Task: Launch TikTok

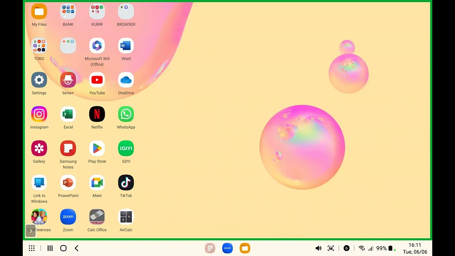Action: click(x=126, y=183)
